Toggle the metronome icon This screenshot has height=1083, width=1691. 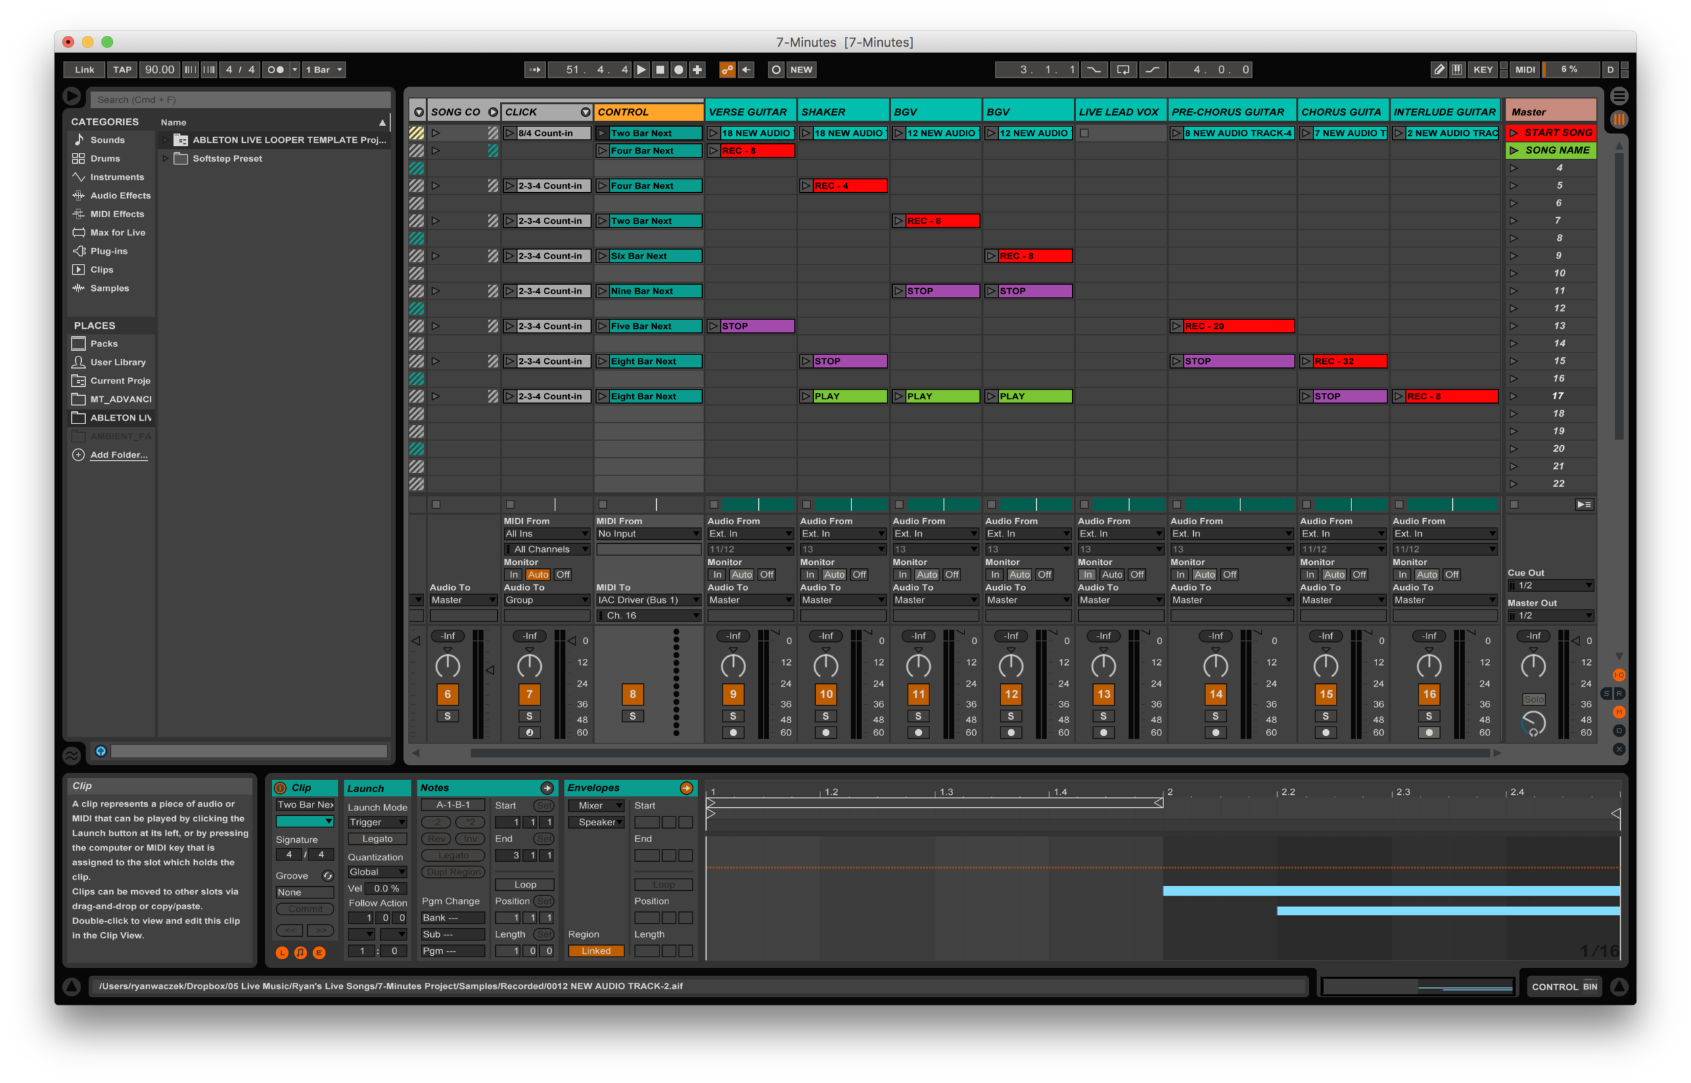click(275, 70)
